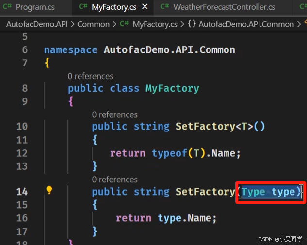
Task: Open the AutofacDemo.API.Common namespace breadcrumb
Action: click(246, 24)
